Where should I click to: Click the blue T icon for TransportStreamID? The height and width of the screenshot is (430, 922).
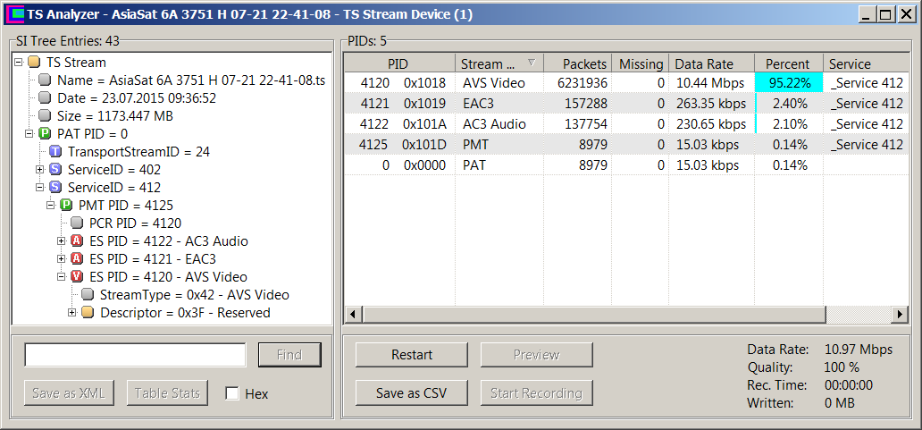(x=55, y=152)
